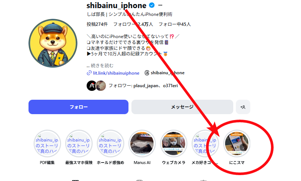Open the lit.link/shibainuiphone link
This screenshot has height=181, width=301.
116,73
